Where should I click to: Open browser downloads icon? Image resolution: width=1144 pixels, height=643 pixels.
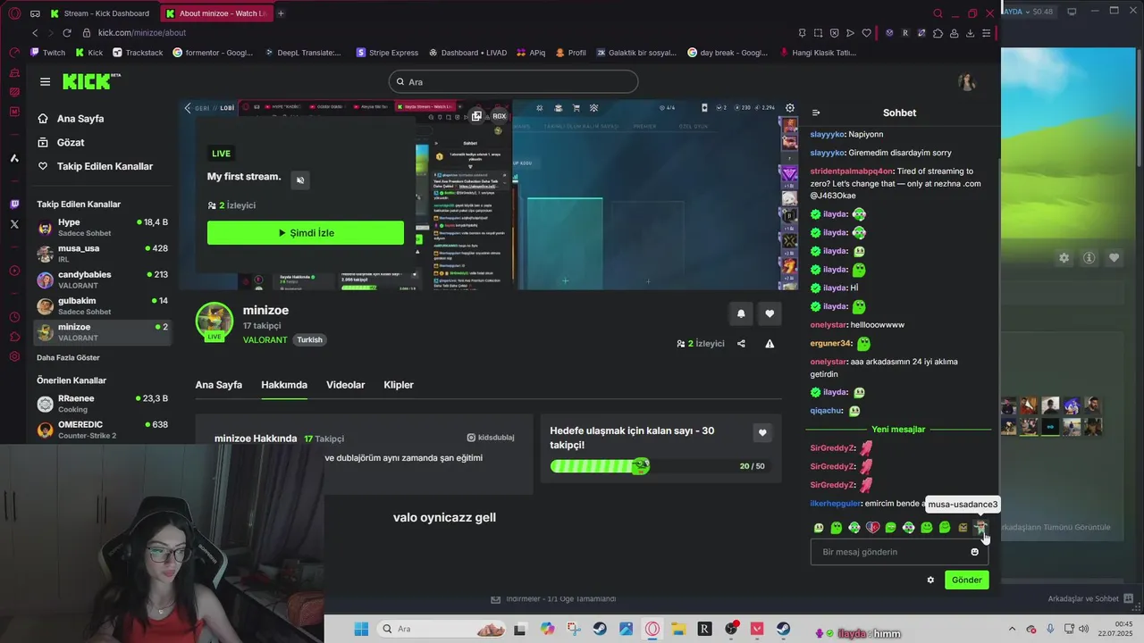click(970, 33)
